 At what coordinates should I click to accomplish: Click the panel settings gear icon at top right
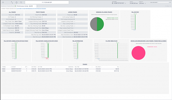pyautogui.click(x=167, y=6)
